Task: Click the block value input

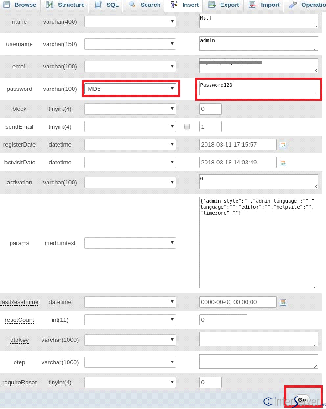Action: click(x=210, y=109)
